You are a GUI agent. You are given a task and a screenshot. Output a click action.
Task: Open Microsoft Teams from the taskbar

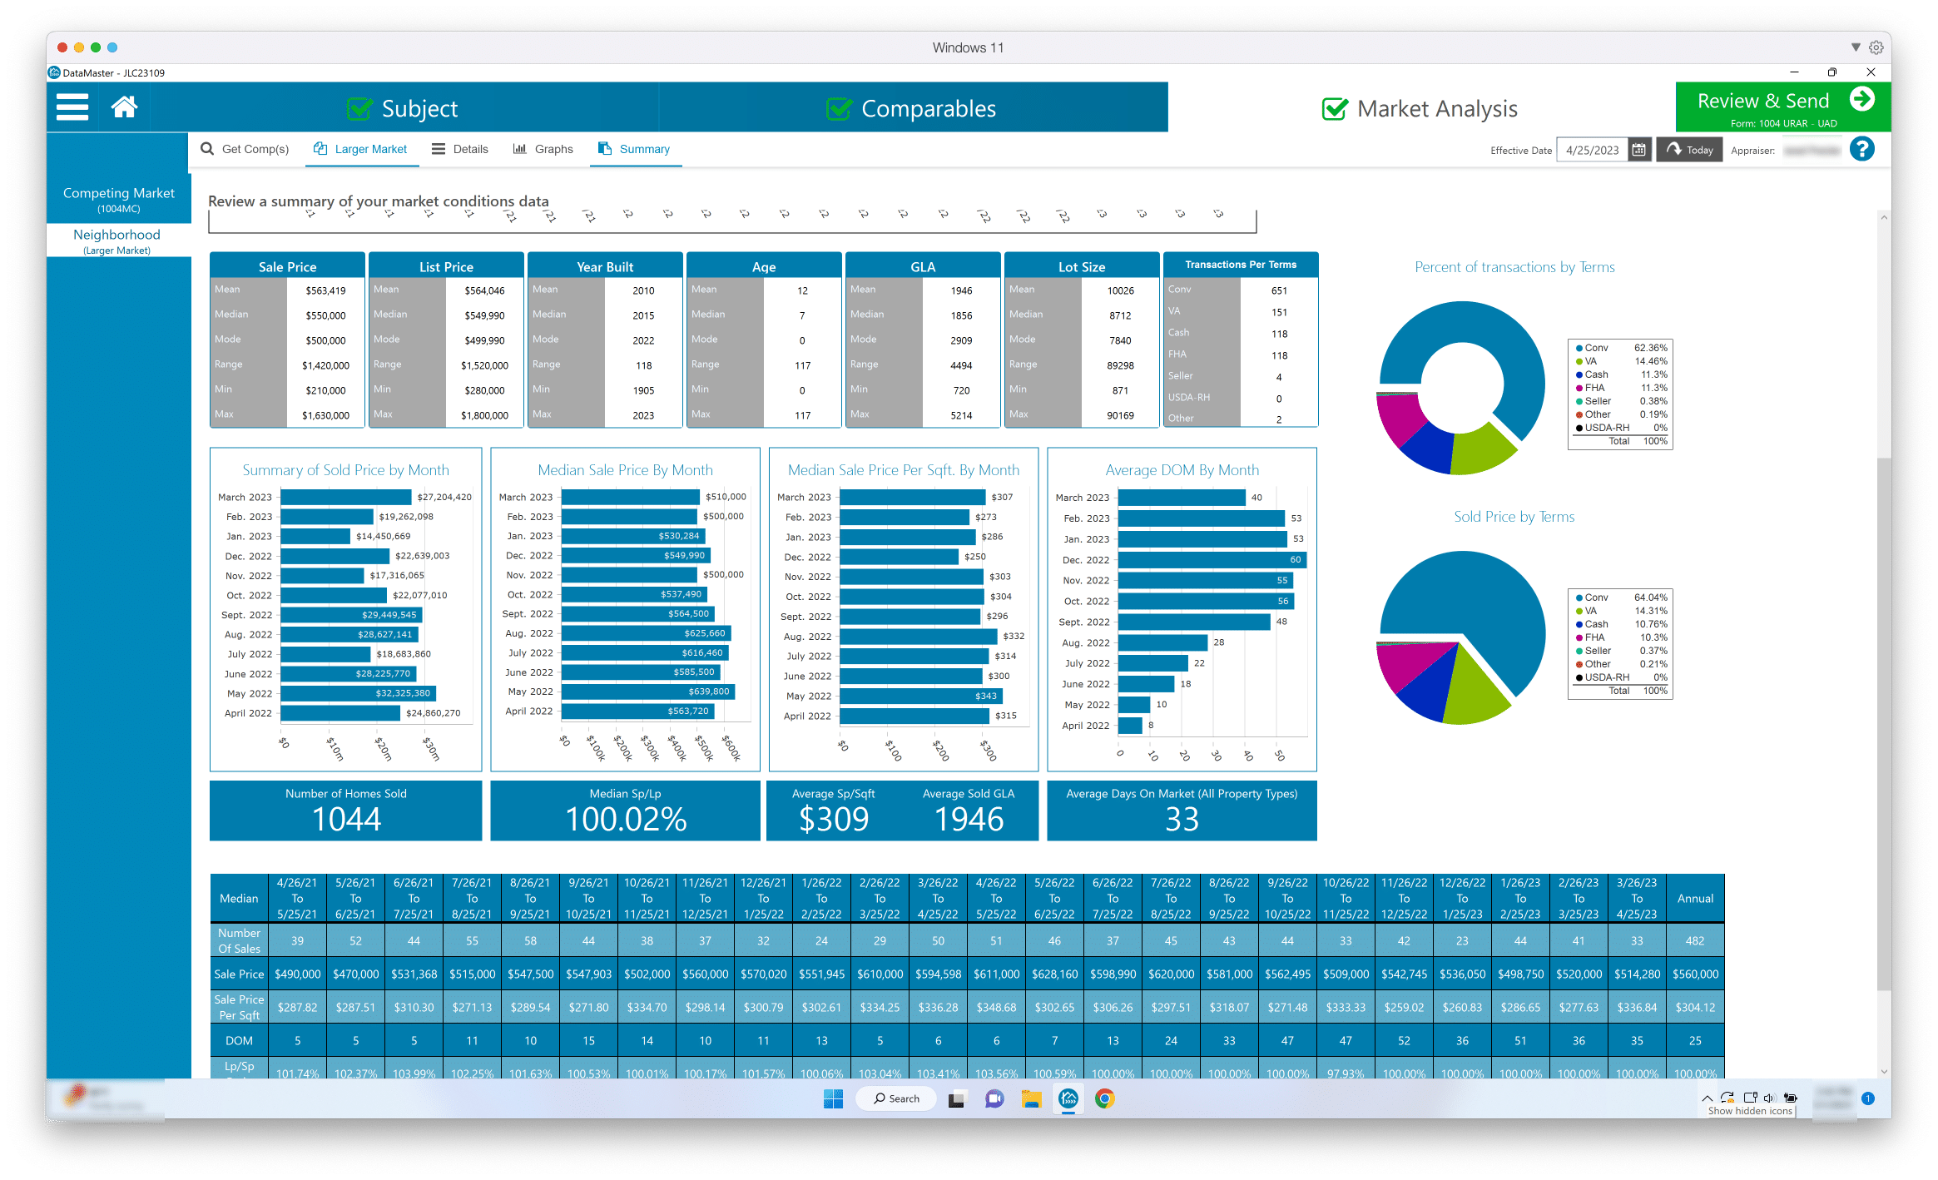993,1098
